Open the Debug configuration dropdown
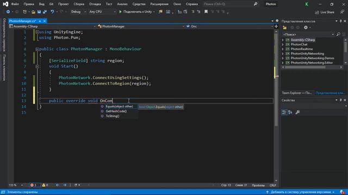The image size is (348, 195). click(x=78, y=12)
